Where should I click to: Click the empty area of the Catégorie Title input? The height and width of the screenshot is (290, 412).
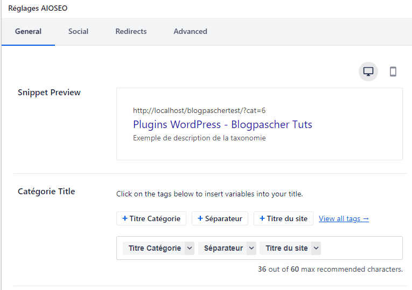[361, 248]
